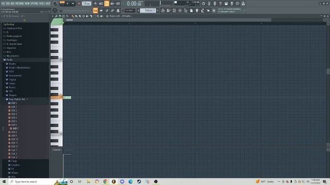Open the global snap dropdown
The image size is (330, 185).
coord(130,10)
